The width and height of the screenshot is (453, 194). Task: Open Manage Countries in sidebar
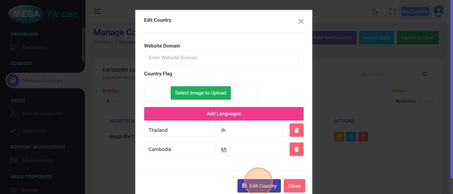[42, 81]
